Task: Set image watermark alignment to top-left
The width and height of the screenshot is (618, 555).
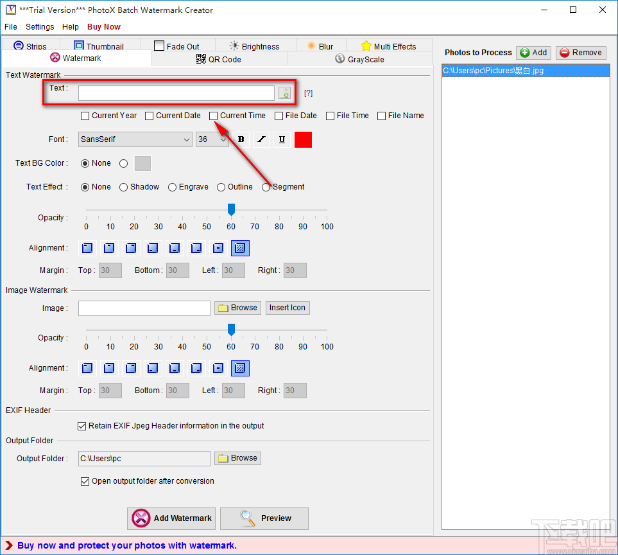Action: (x=87, y=368)
